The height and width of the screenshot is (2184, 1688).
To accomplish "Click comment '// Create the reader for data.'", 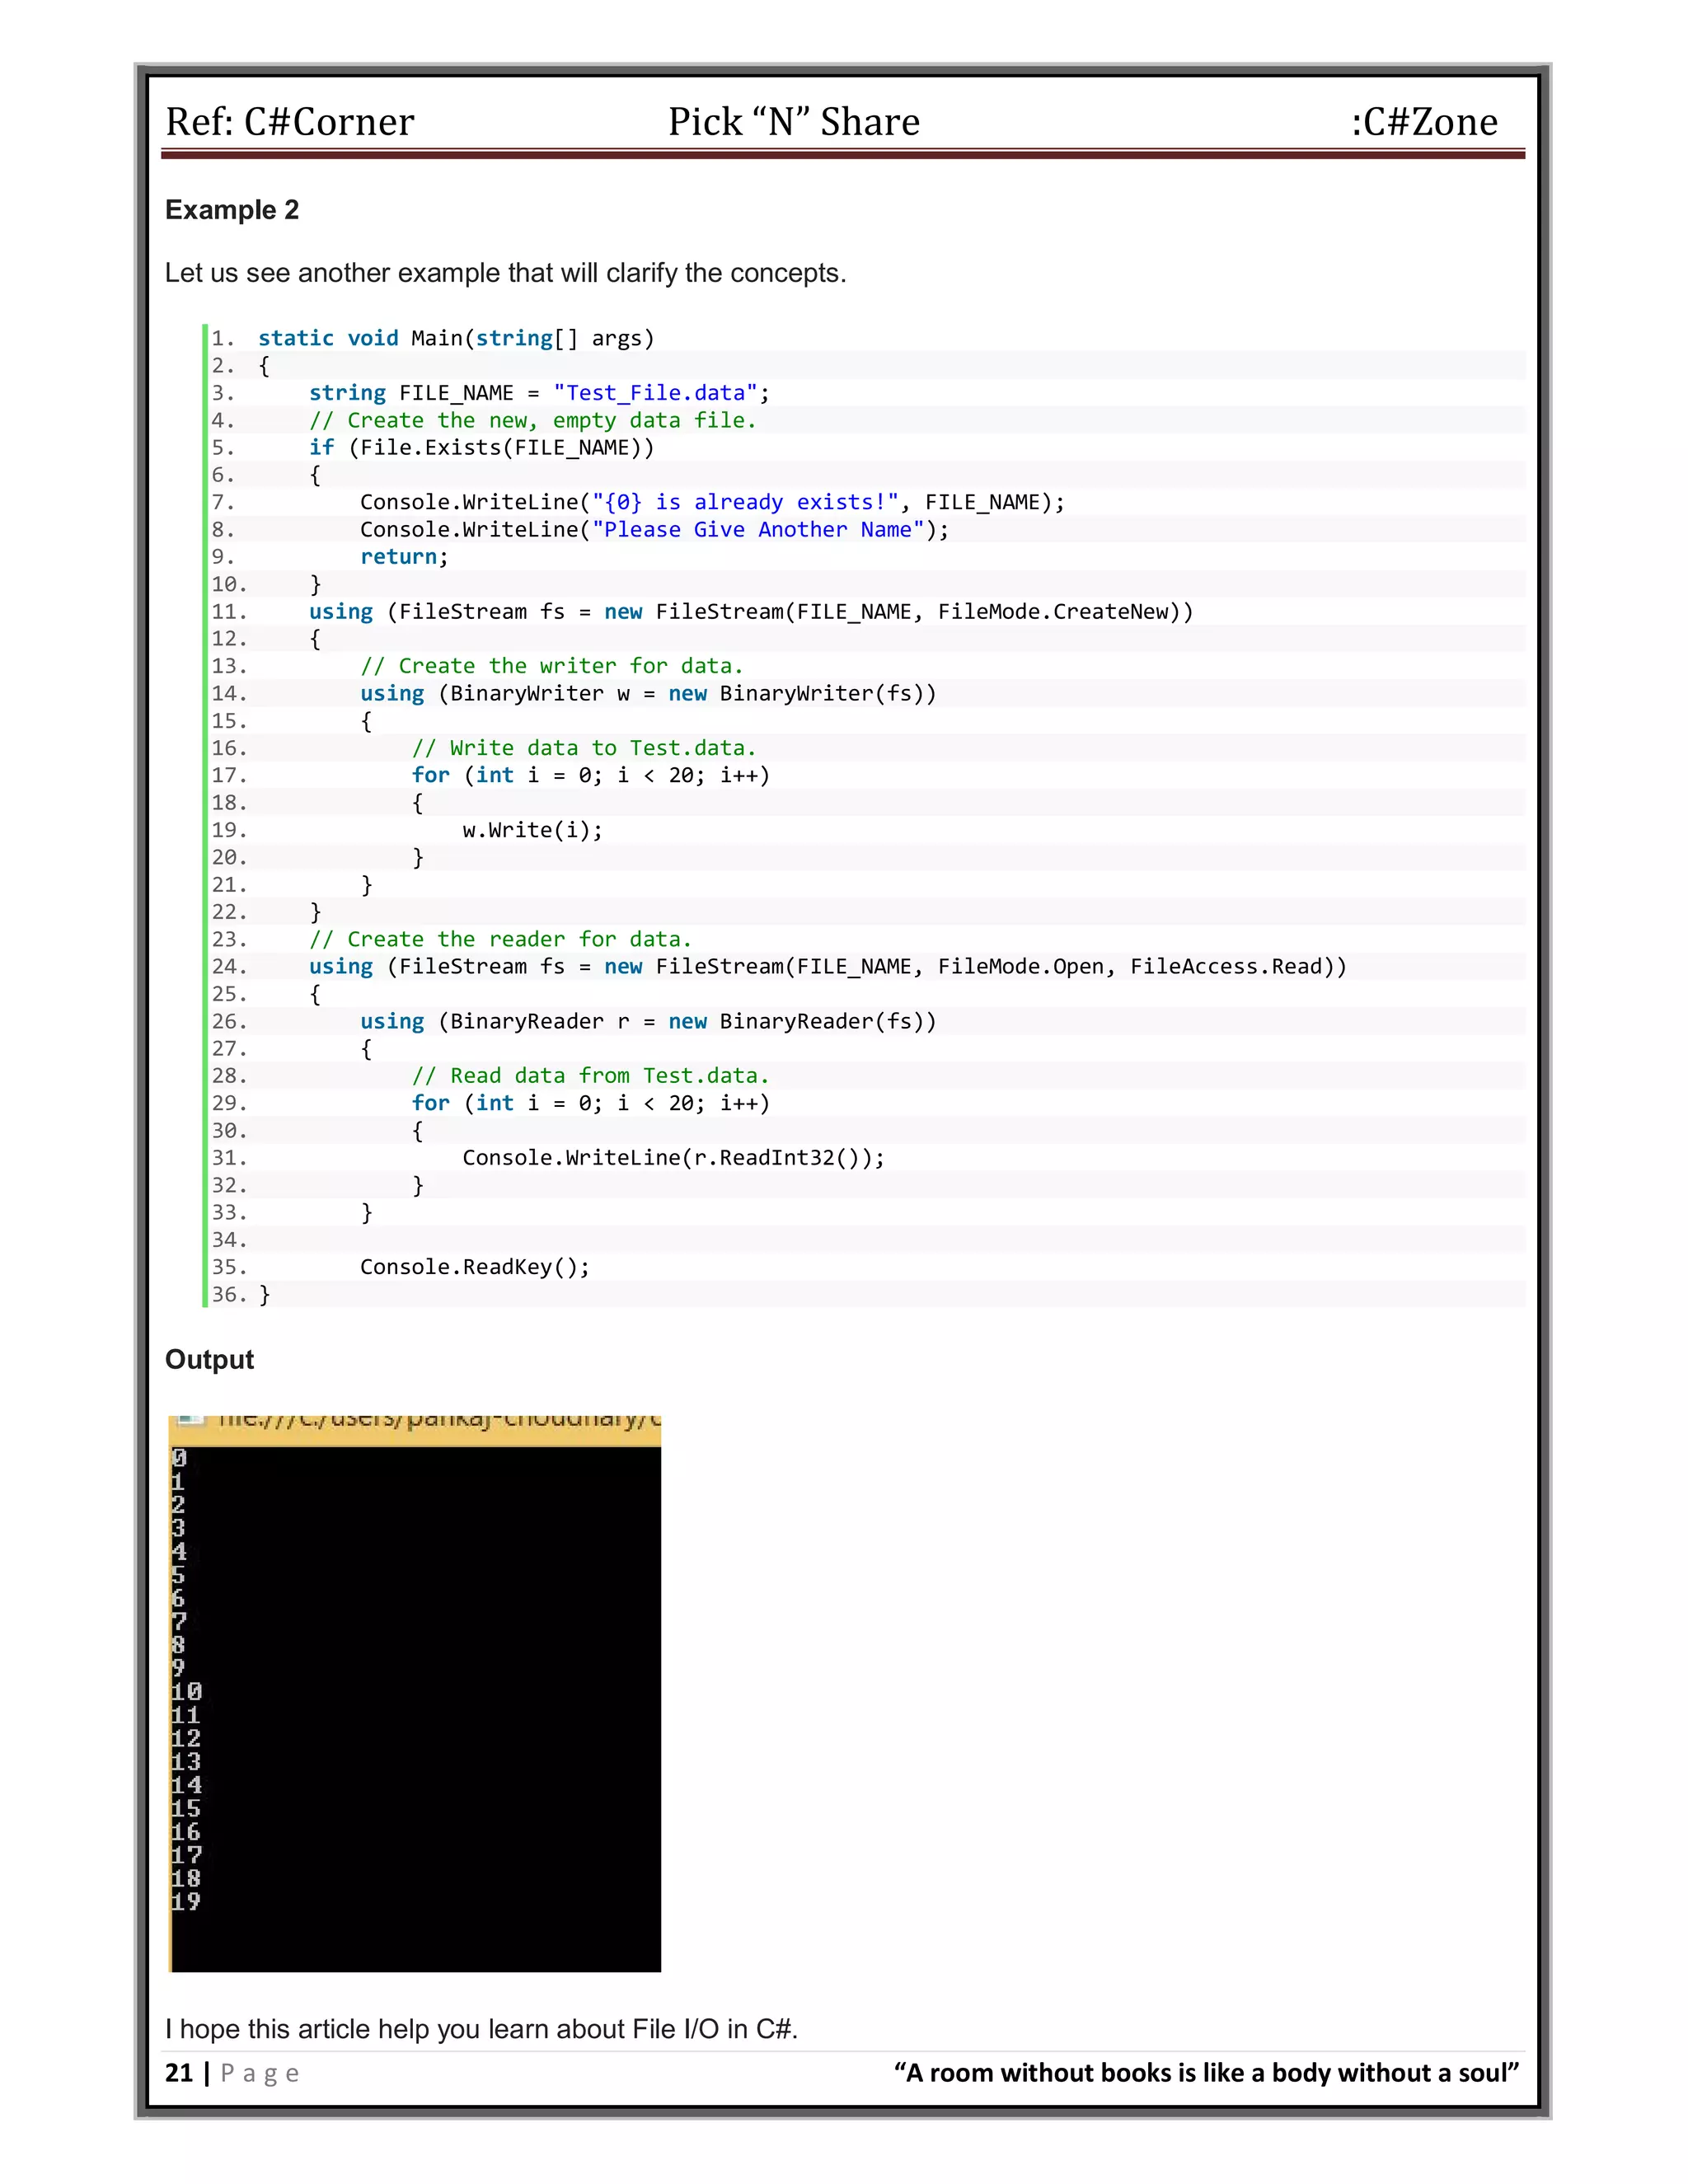I will coord(500,939).
